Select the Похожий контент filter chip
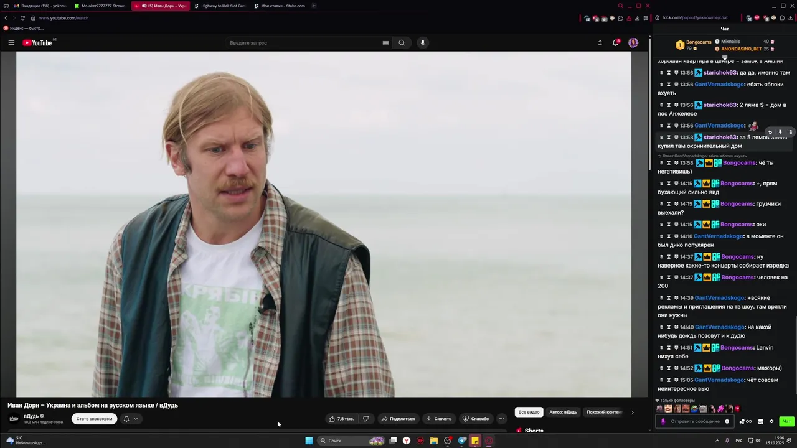 604,412
